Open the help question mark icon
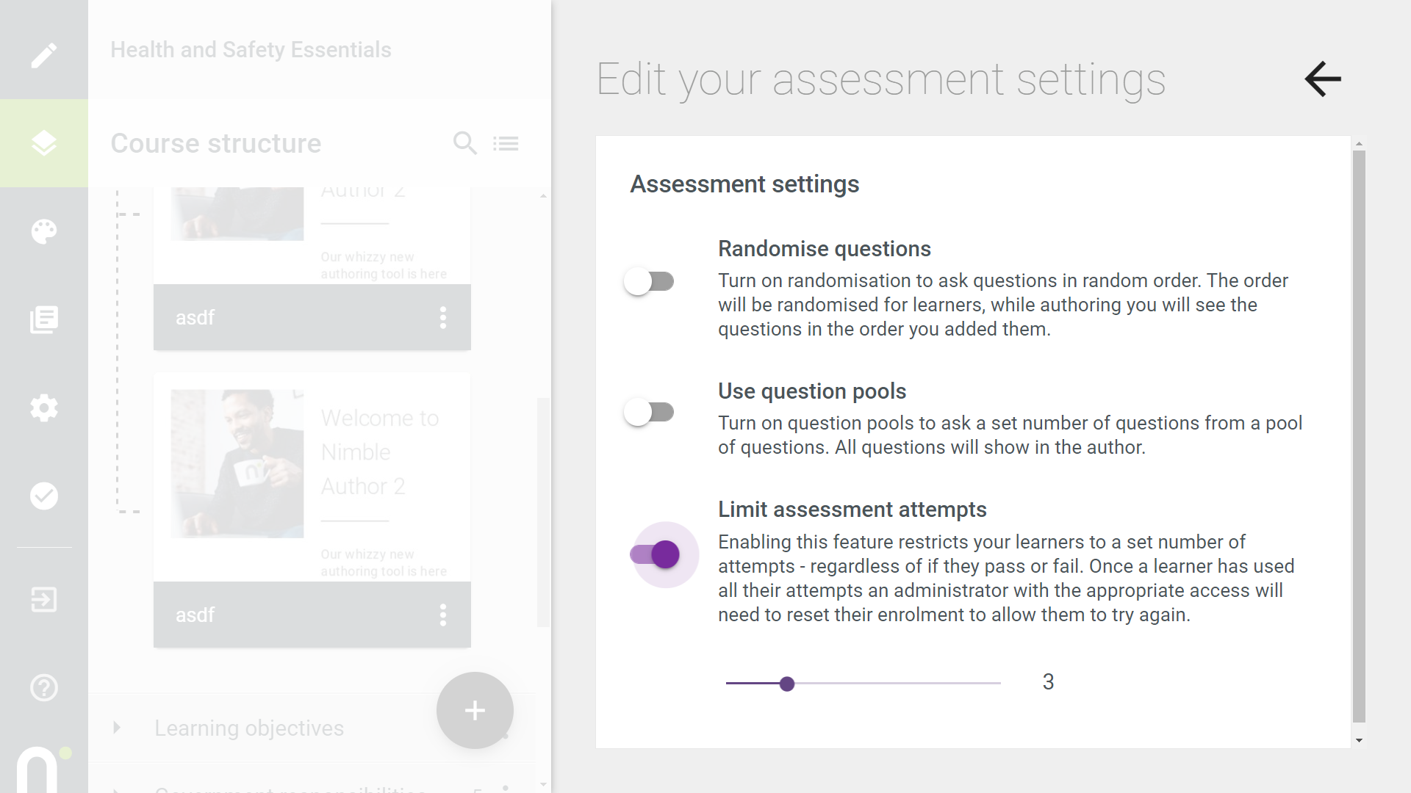1411x793 pixels. (x=44, y=688)
